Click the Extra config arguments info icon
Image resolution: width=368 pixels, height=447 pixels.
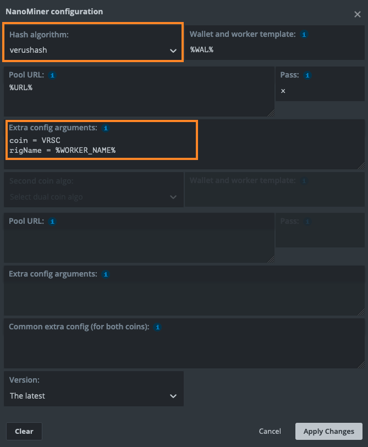(105, 128)
